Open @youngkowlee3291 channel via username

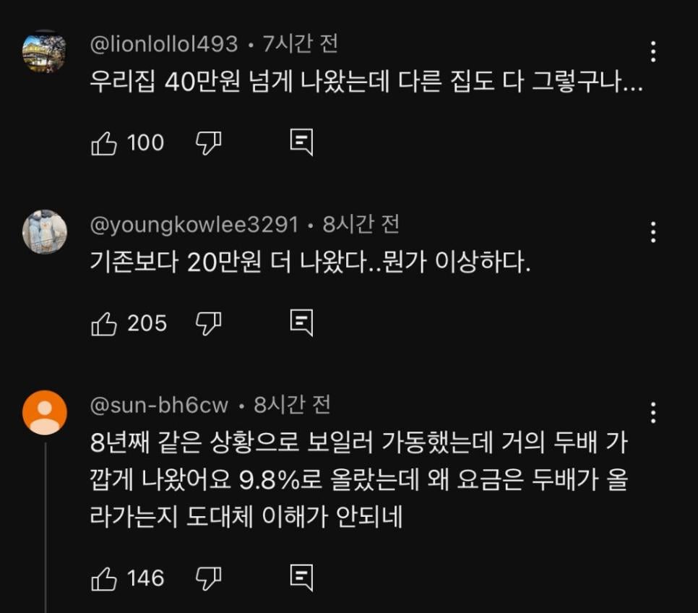click(x=194, y=225)
